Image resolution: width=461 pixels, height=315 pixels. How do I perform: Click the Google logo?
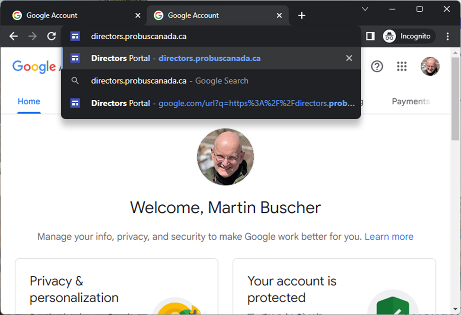click(34, 67)
